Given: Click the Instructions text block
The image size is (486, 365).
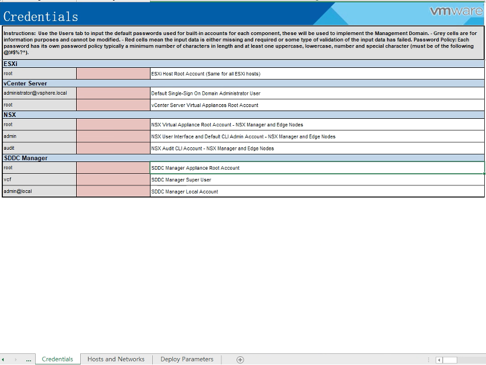Looking at the screenshot, I should click(244, 43).
